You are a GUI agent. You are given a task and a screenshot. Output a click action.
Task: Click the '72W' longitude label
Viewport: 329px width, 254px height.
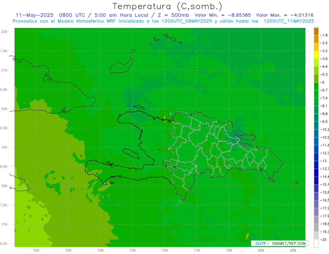click(x=164, y=250)
